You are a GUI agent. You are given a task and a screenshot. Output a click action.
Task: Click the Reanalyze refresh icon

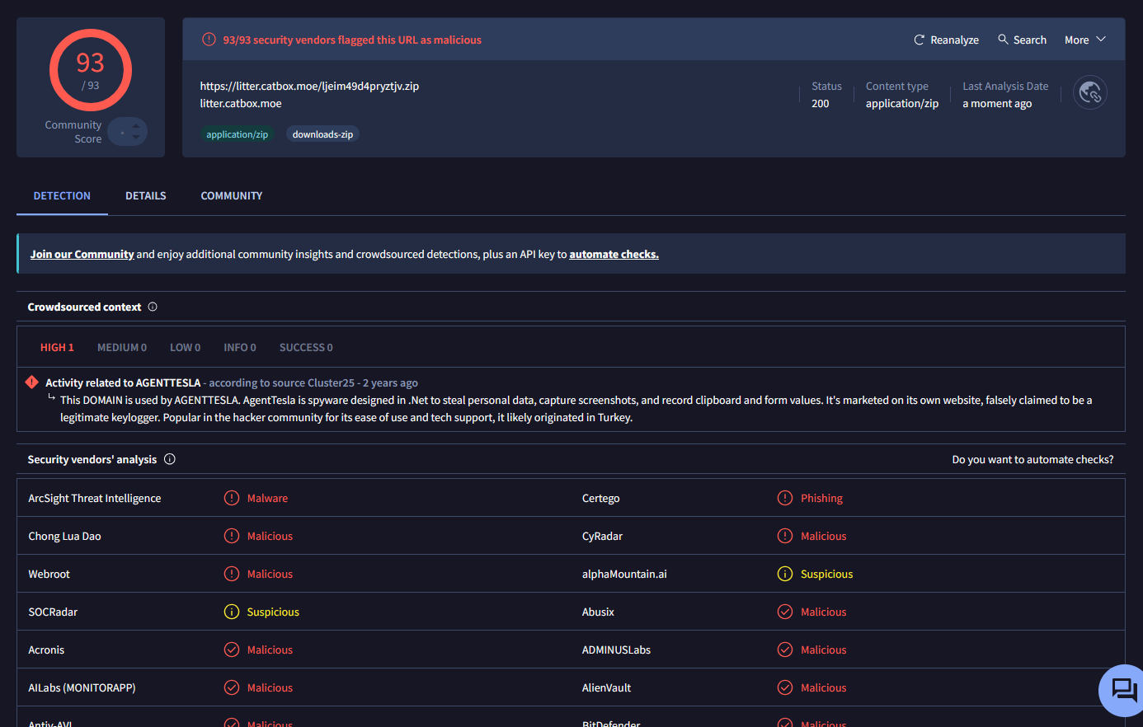(920, 40)
